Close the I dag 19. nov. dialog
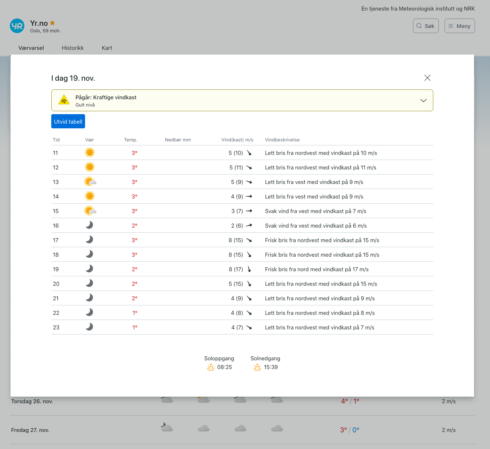The width and height of the screenshot is (490, 449). (x=427, y=78)
